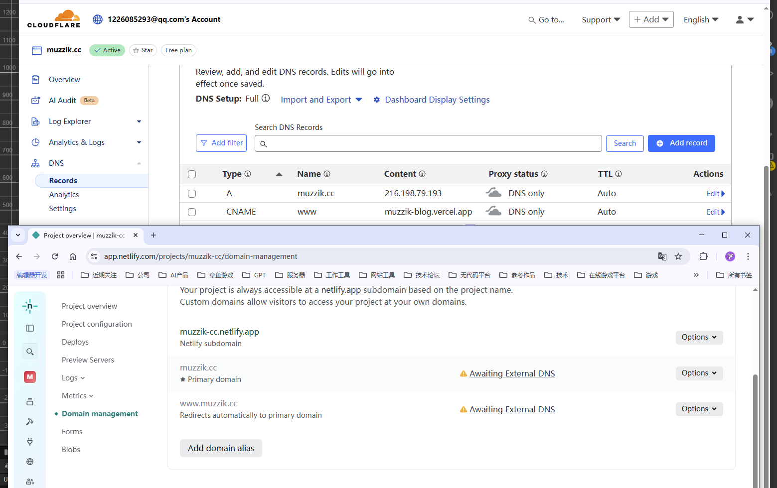
Task: Check the www CNAME record checkbox
Action: (192, 212)
